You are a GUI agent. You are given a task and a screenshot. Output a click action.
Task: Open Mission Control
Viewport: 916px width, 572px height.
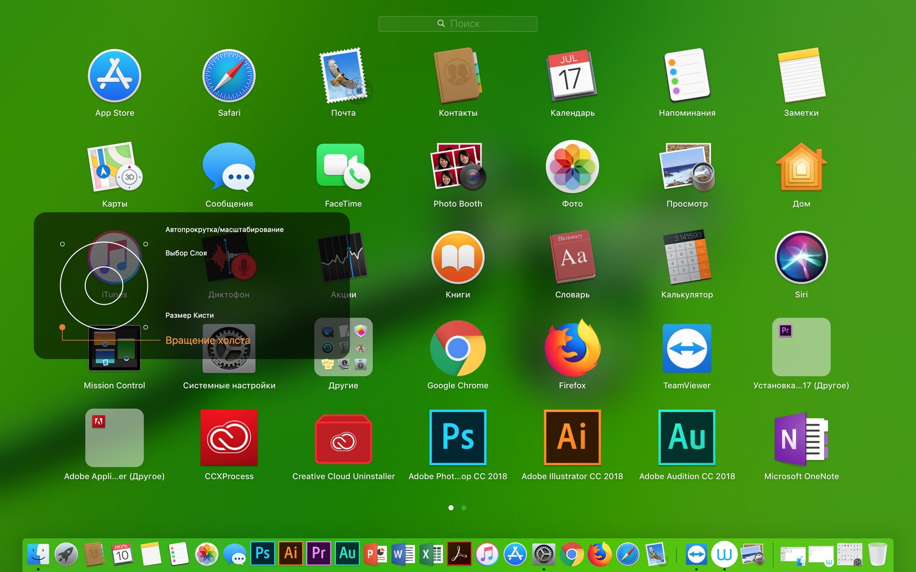(114, 348)
